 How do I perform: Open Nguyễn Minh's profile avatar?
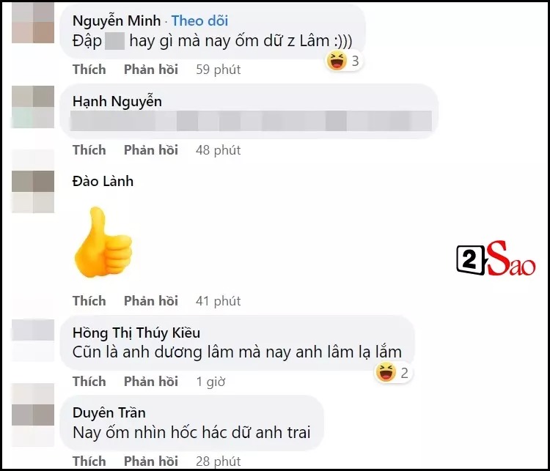(33, 22)
